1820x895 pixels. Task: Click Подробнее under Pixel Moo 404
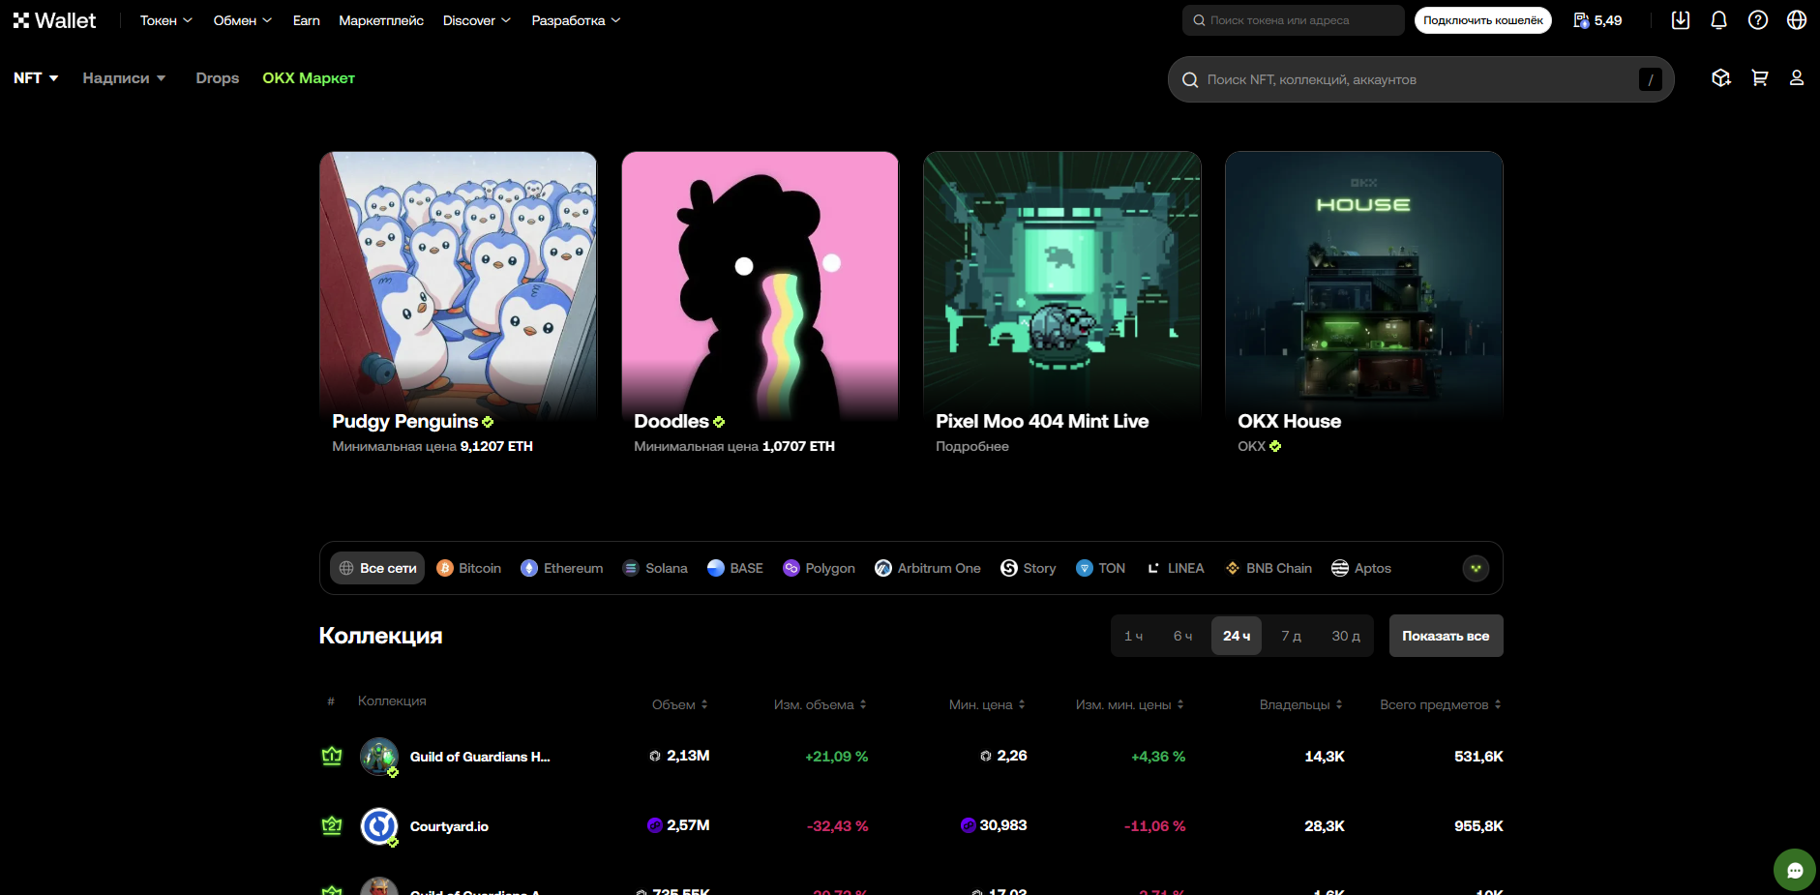click(x=972, y=446)
